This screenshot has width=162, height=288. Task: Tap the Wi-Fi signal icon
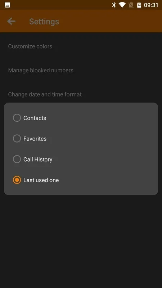(x=122, y=5)
